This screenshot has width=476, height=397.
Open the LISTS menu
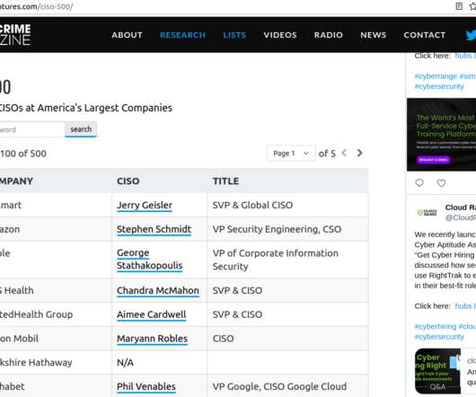click(x=234, y=35)
